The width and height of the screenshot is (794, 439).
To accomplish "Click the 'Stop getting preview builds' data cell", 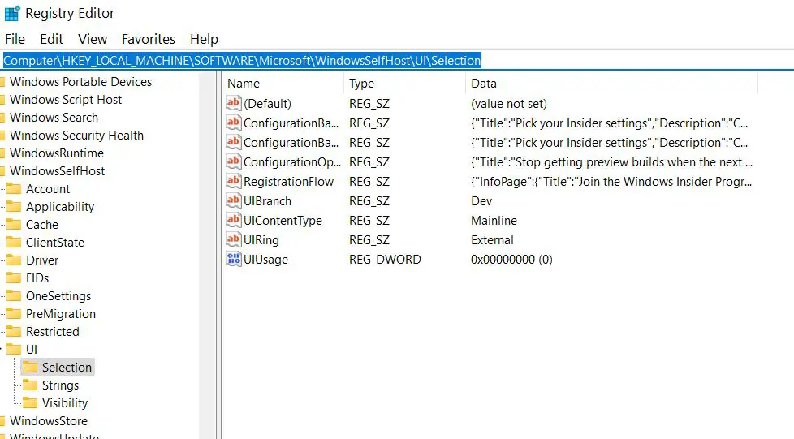I will 611,162.
